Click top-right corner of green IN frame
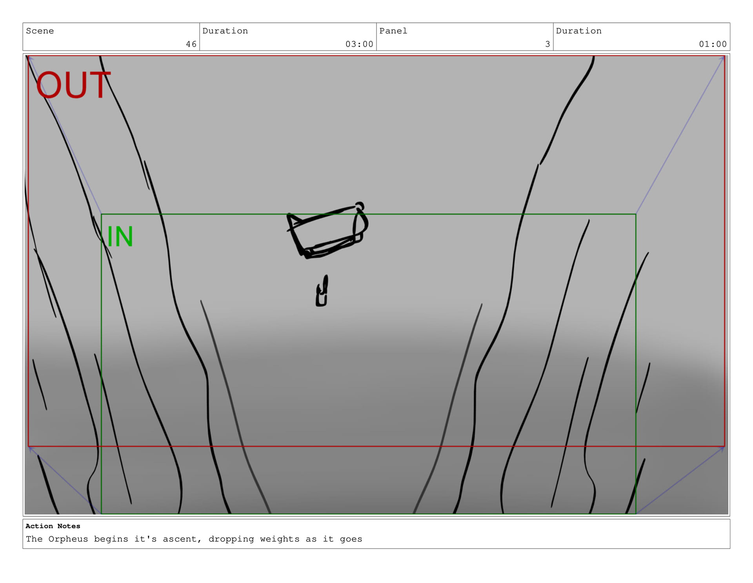 (635, 214)
